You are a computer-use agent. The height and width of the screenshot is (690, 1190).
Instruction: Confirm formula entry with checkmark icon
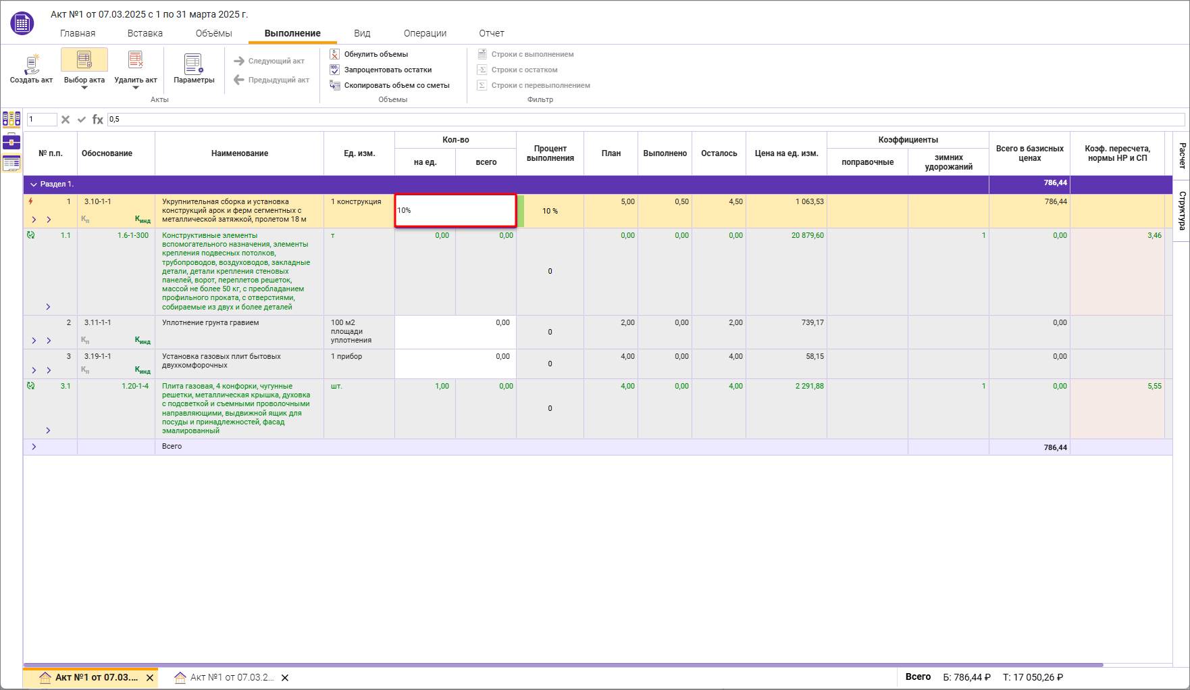82,120
